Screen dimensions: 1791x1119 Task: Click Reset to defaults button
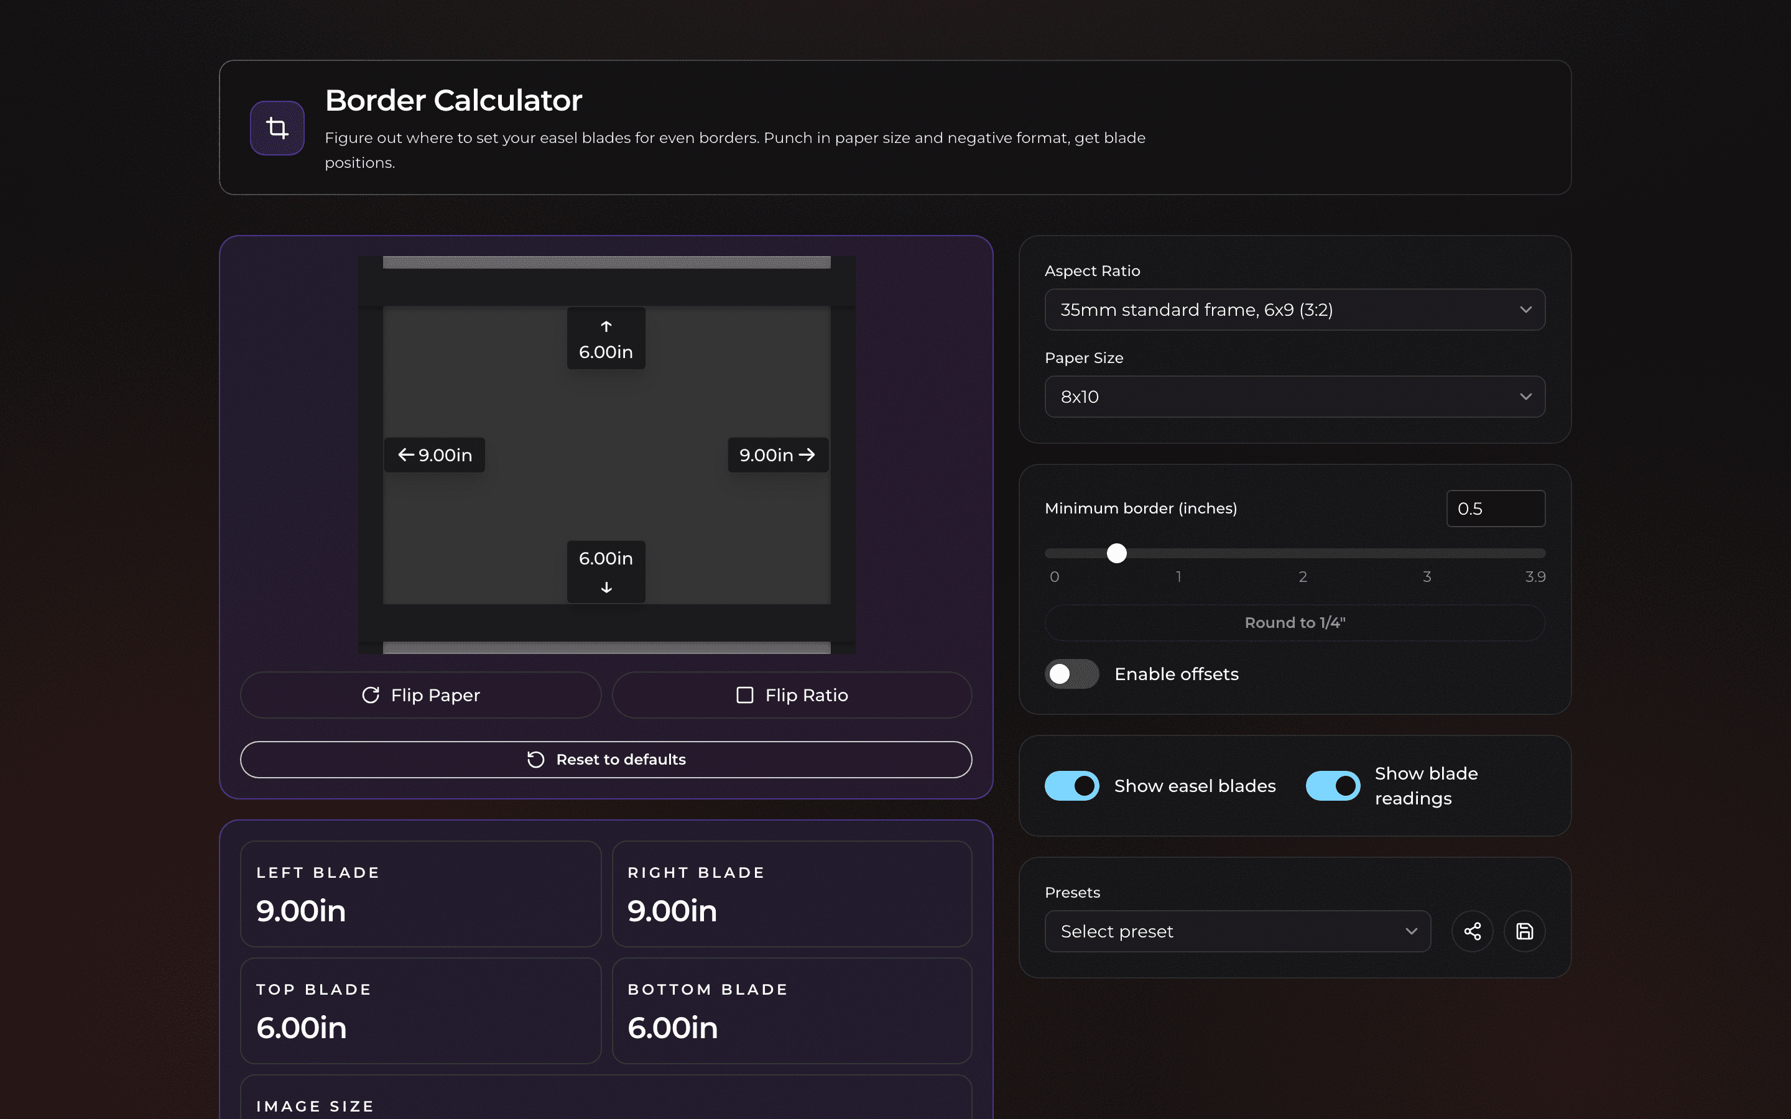[605, 759]
